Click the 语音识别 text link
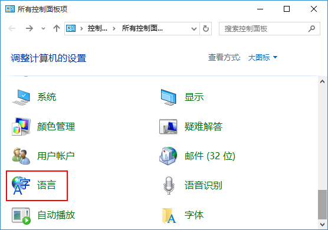 pos(204,185)
